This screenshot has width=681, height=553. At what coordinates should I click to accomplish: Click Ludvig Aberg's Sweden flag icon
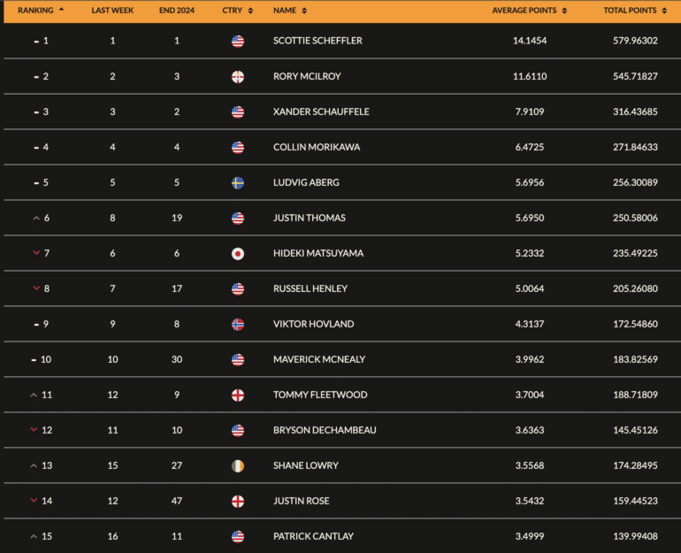(237, 182)
